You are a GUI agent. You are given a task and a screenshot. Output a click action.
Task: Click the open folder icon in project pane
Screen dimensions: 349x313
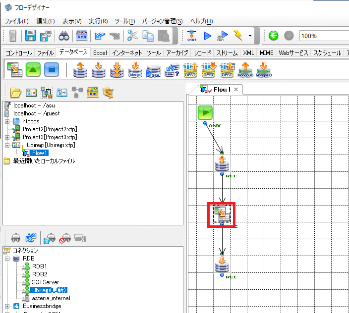coord(15,93)
